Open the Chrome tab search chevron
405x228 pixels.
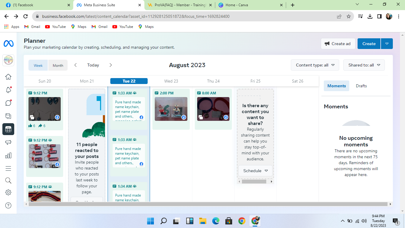click(357, 4)
